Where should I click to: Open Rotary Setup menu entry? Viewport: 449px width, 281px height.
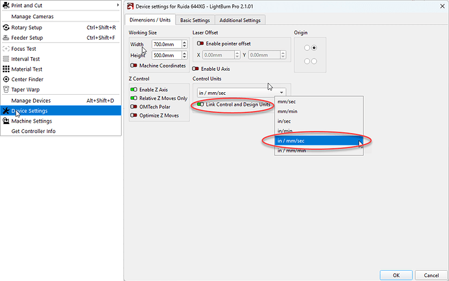pos(61,27)
